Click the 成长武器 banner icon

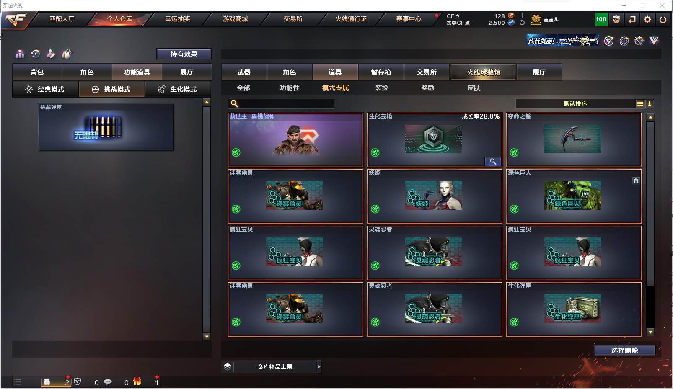tap(563, 41)
